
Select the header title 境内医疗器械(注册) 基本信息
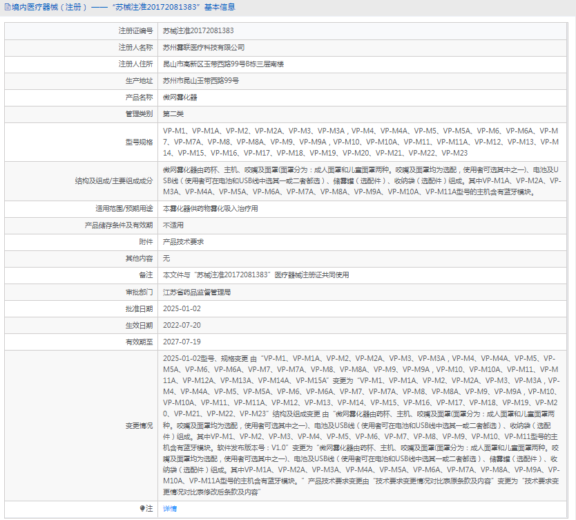tap(124, 7)
